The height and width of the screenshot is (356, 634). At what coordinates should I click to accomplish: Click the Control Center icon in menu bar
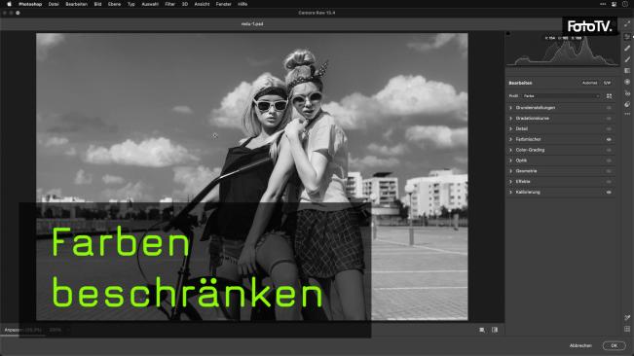614,4
